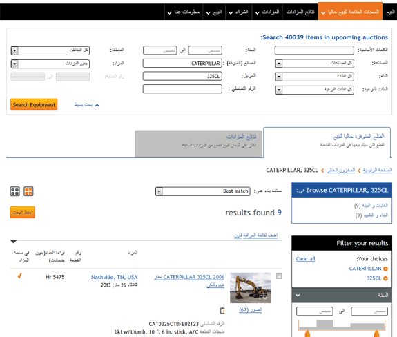The image size is (397, 337).
Task: Open the Best match sort dropdown
Action: (202, 191)
